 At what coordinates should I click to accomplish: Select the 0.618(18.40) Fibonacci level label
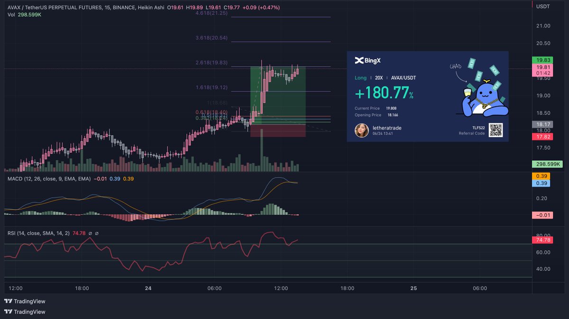click(x=211, y=112)
